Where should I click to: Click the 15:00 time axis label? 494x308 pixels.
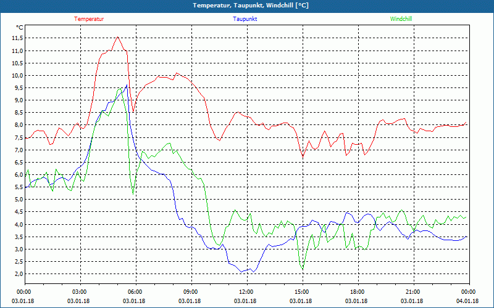[303, 292]
